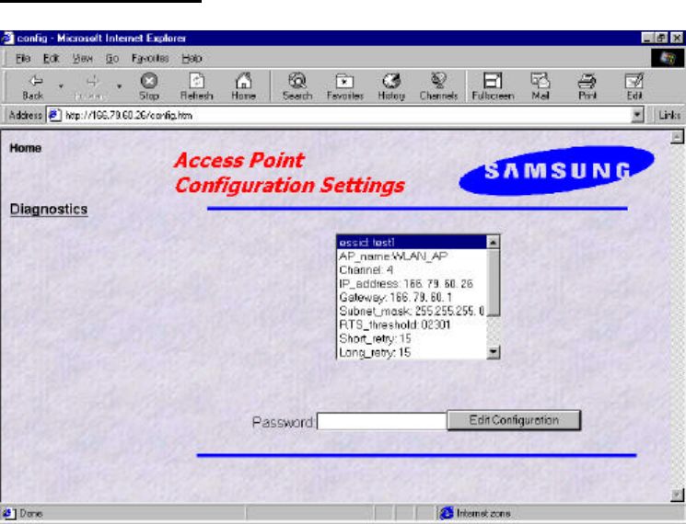Click status bar page icon beside Done
Viewport: 686px width, 524px height.
tap(8, 513)
